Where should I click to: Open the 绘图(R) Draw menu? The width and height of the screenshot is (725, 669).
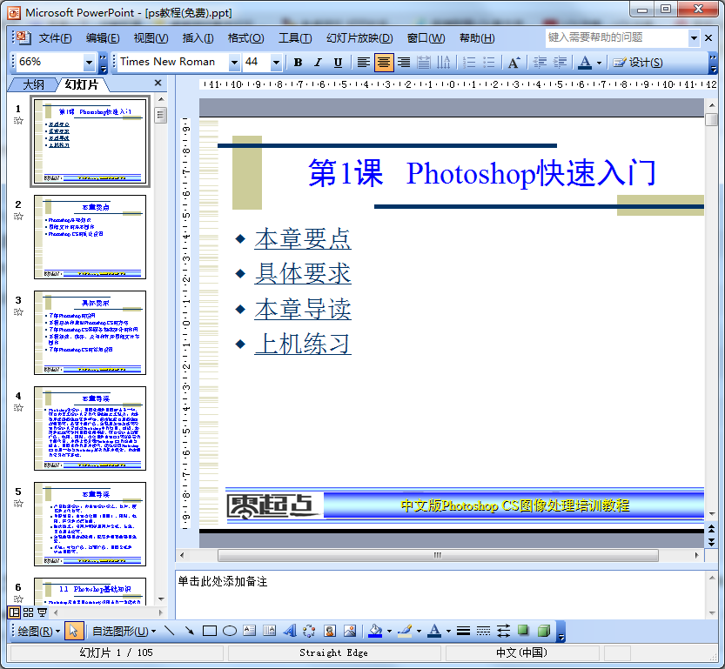pos(39,631)
